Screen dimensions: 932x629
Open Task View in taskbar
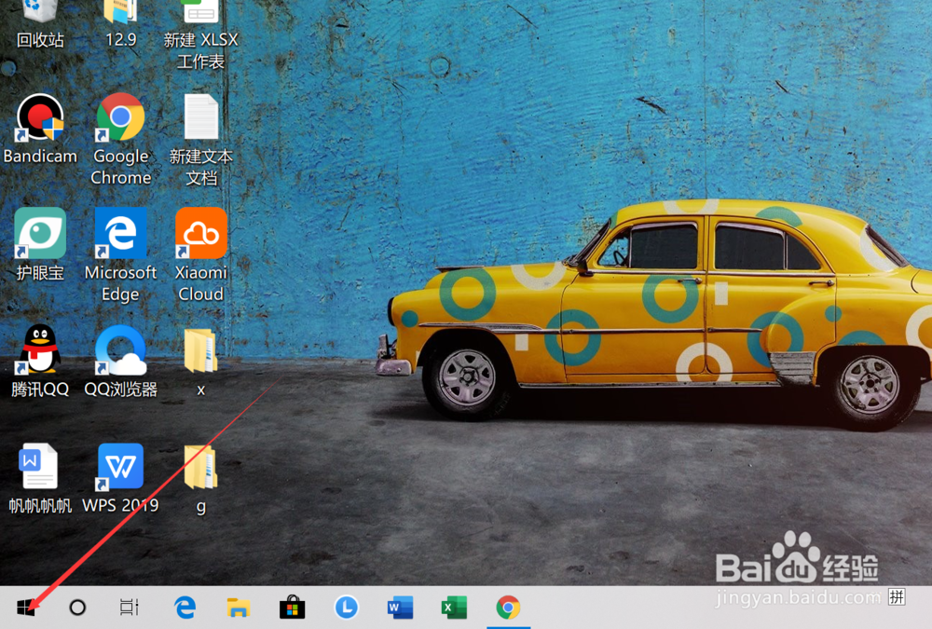click(129, 607)
